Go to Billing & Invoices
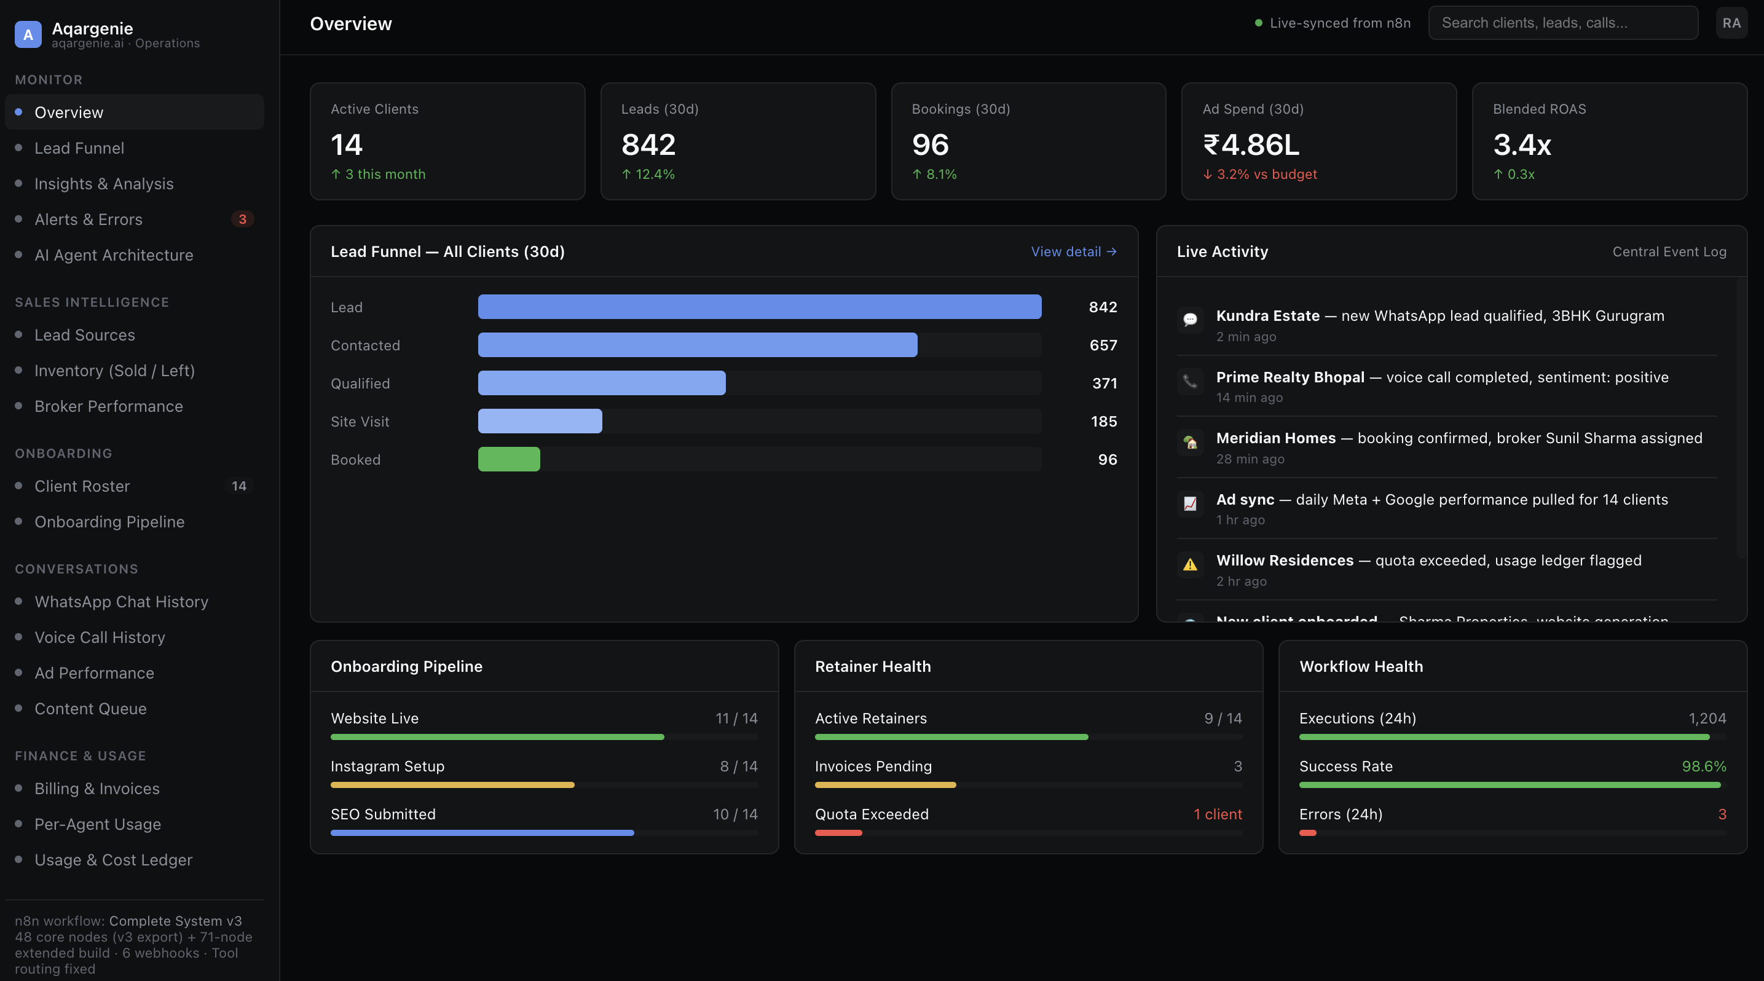Viewport: 1764px width, 981px height. click(134, 789)
